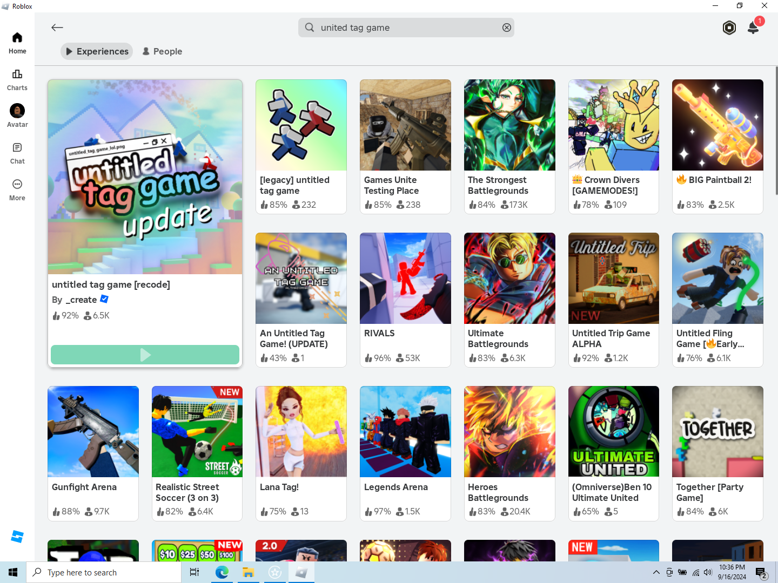Open the volume control in system tray

pos(708,572)
